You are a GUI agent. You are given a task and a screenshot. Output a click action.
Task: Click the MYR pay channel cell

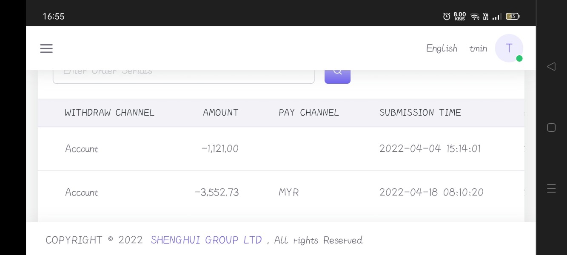click(x=289, y=193)
